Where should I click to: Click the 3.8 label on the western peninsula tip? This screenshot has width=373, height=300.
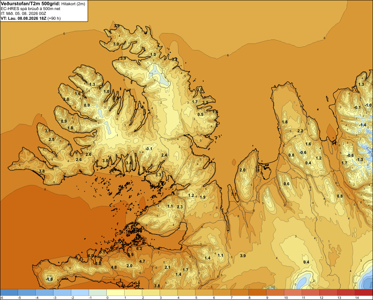(x=42, y=171)
